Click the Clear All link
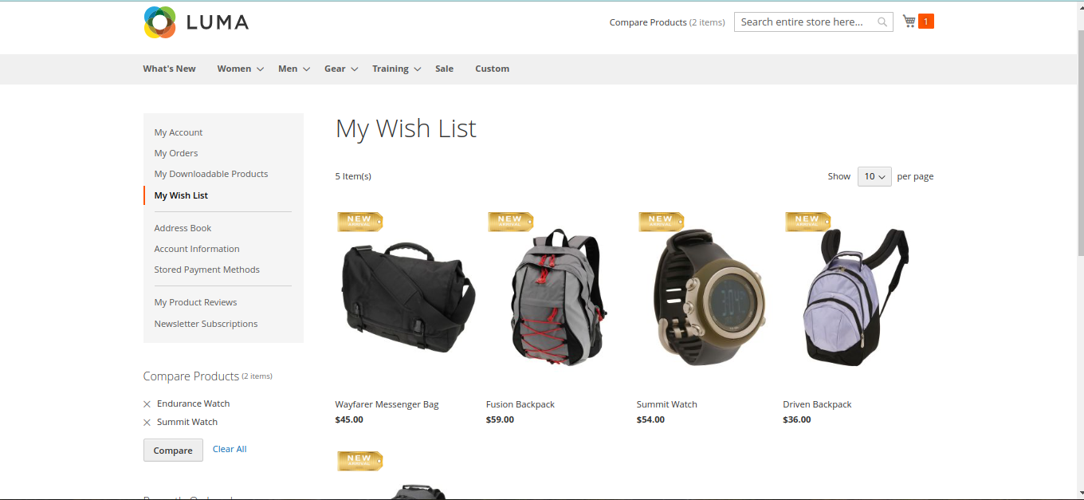The height and width of the screenshot is (500, 1084). 230,449
